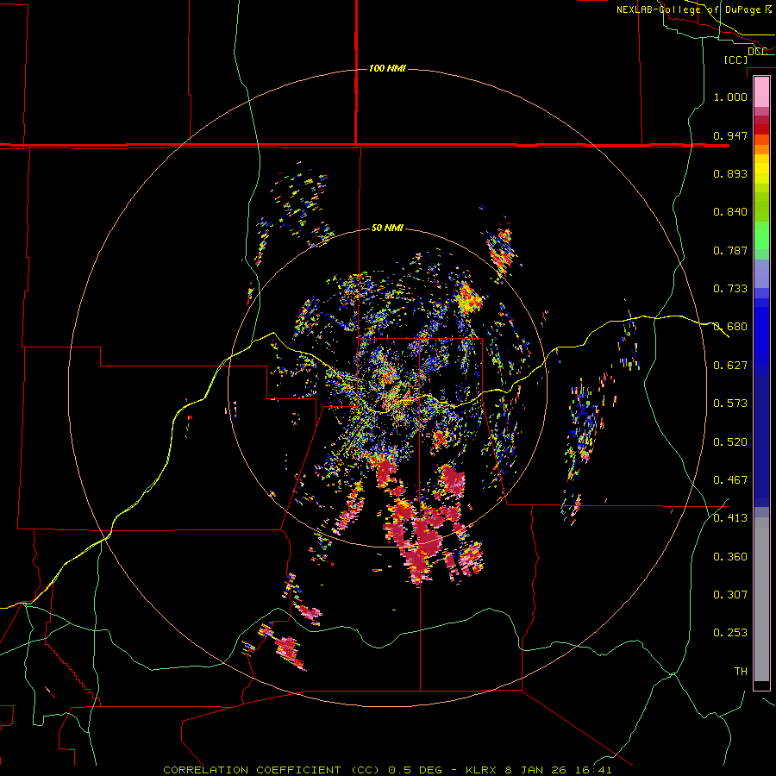Screen dimensions: 776x776
Task: Click the 0.413 scale value
Action: point(730,518)
